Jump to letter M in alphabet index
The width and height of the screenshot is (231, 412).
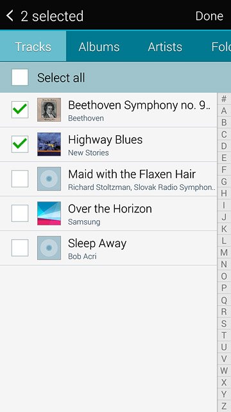click(224, 252)
